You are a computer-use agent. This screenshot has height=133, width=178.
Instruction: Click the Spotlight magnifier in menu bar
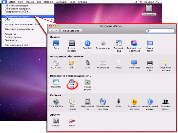click(157, 2)
